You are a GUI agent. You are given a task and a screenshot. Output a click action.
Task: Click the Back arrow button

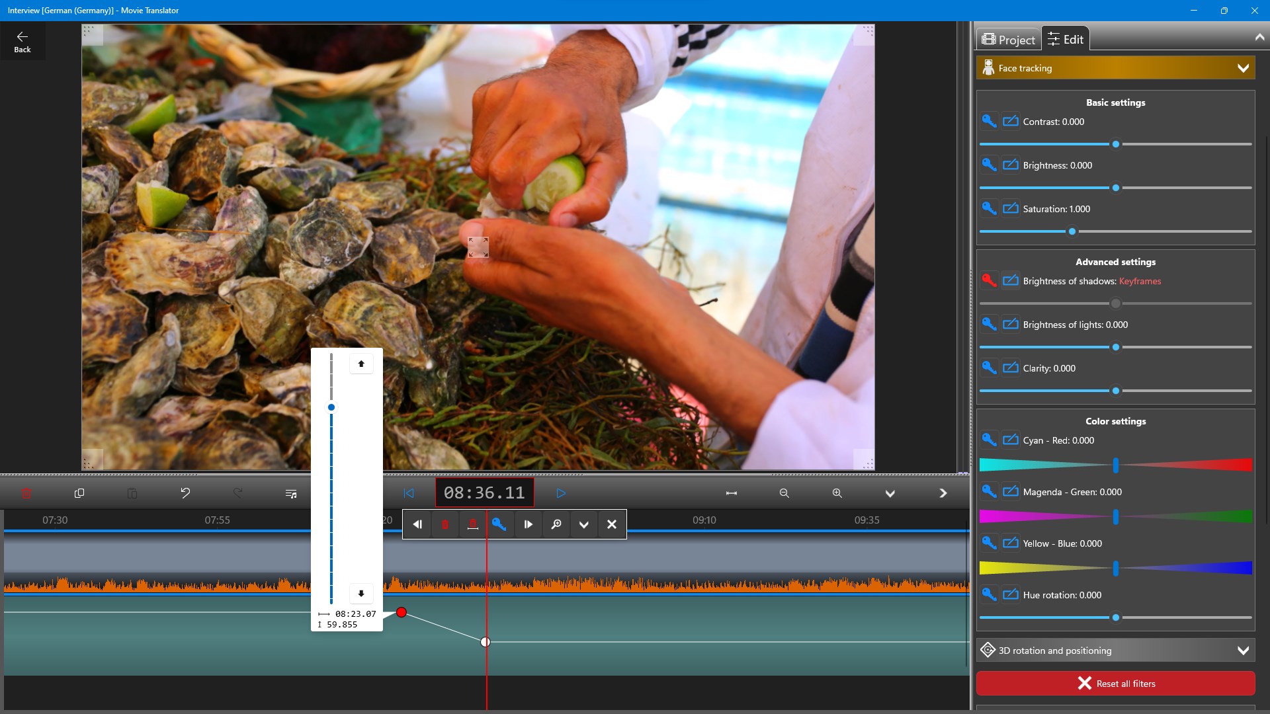tap(22, 41)
